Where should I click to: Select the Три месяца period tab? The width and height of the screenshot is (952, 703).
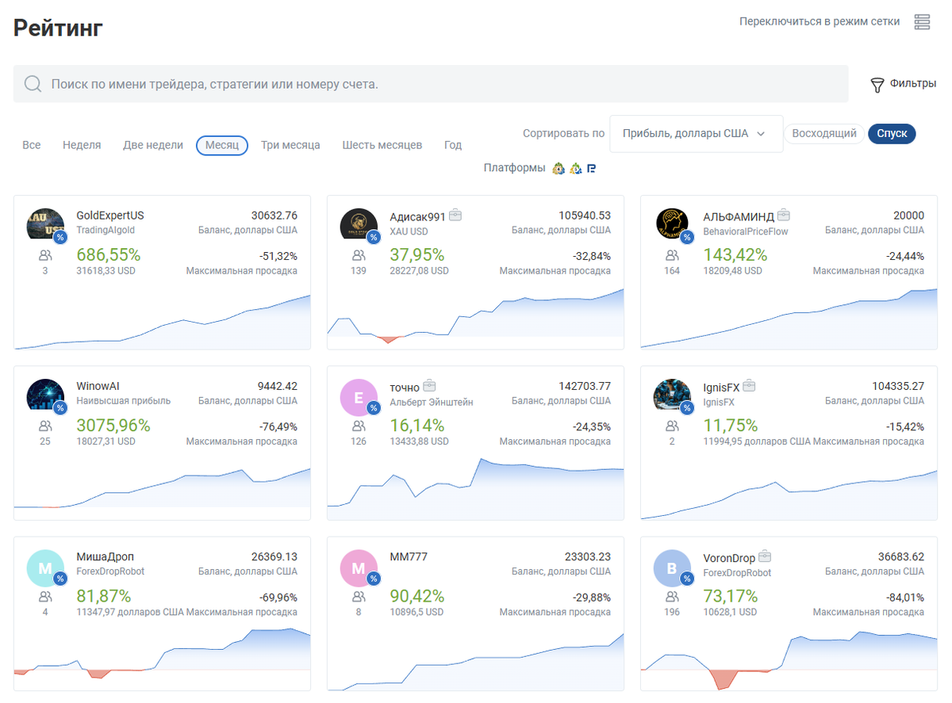click(x=290, y=145)
